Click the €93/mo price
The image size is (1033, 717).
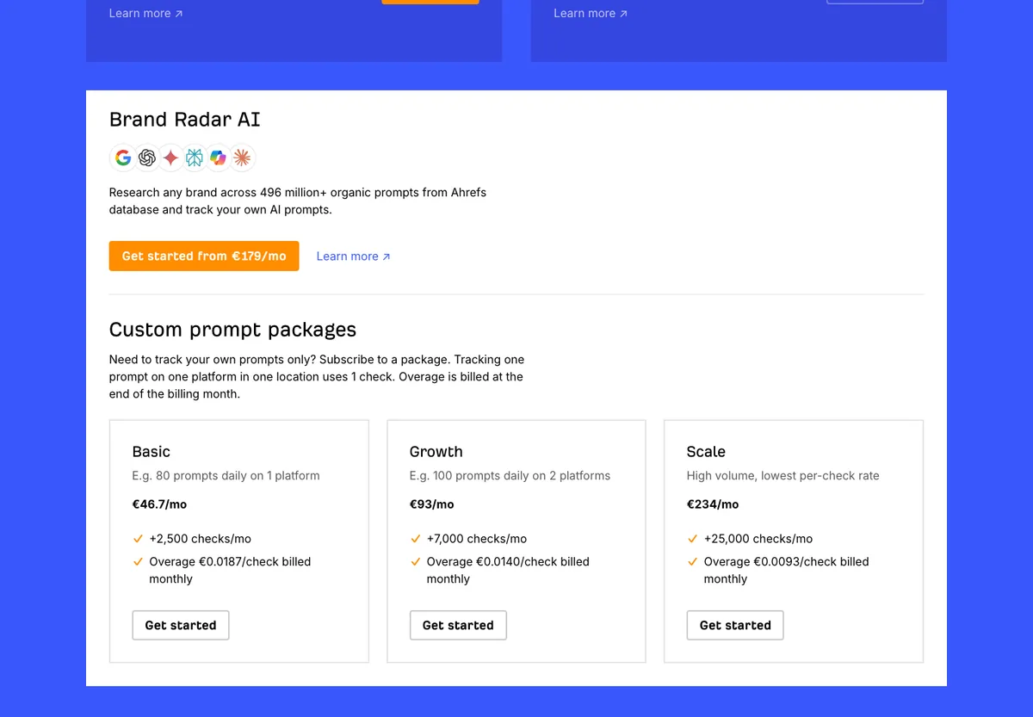click(x=432, y=504)
